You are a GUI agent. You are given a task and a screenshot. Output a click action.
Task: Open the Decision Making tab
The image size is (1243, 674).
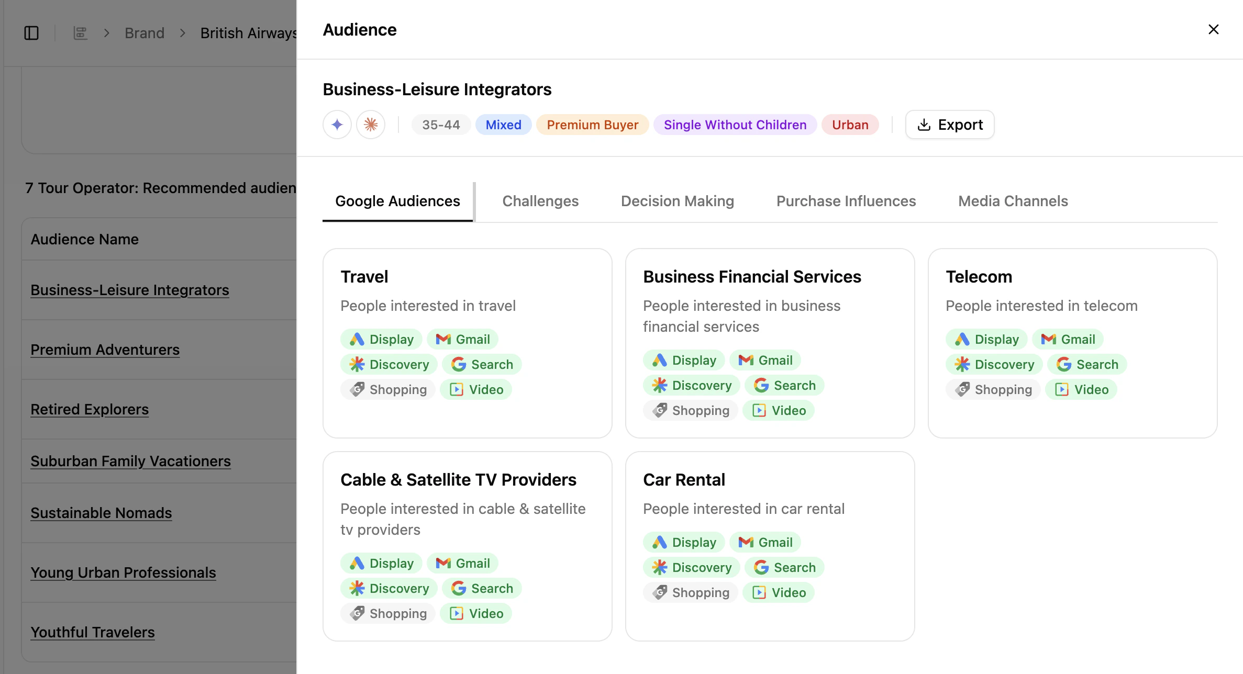click(x=678, y=201)
